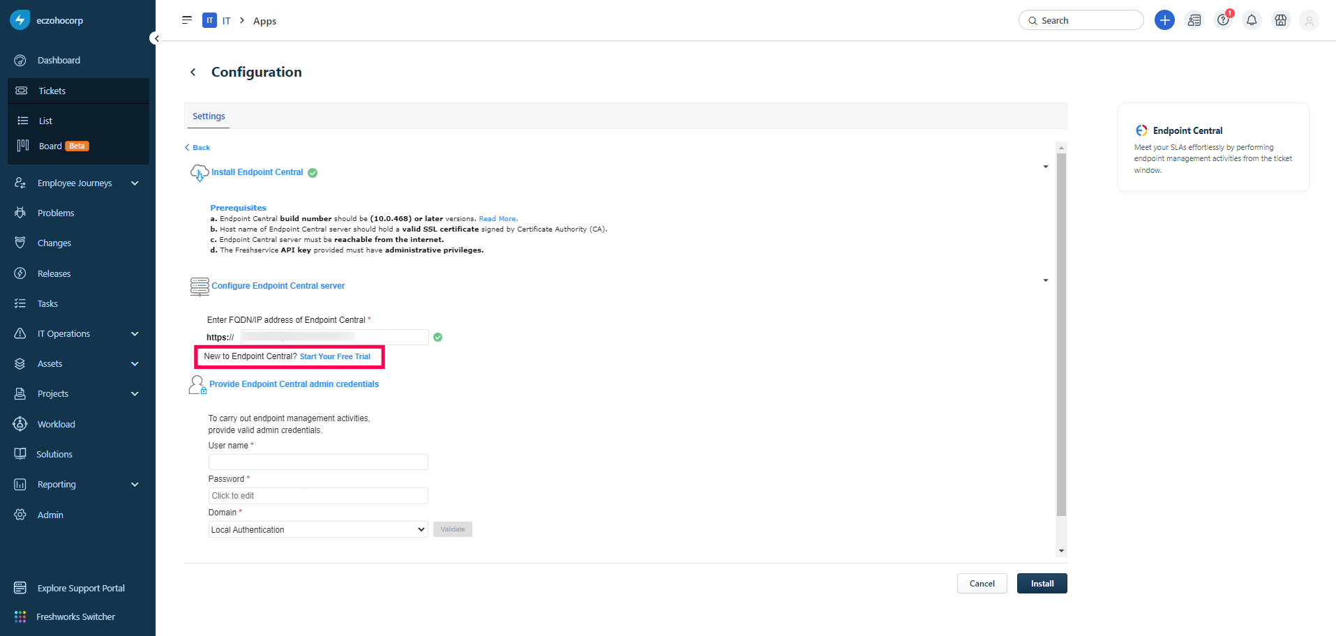The height and width of the screenshot is (636, 1336).
Task: Focus the FQDN/IP address field
Action: click(x=335, y=337)
